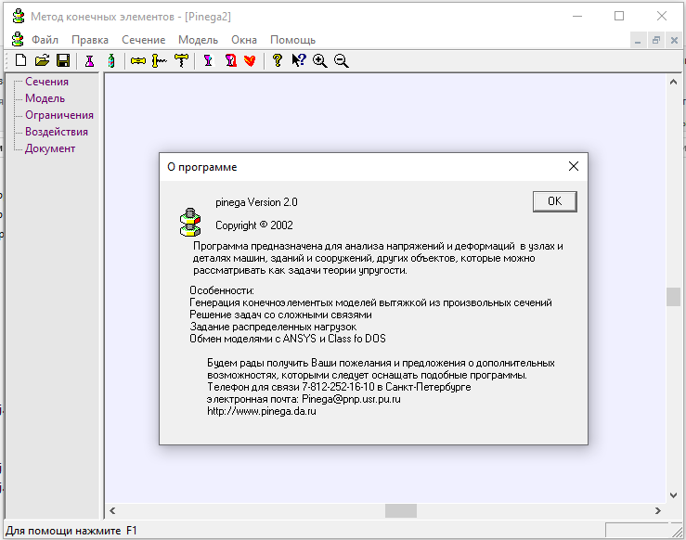Save the model with the floppy disk icon
This screenshot has height=540, width=686.
pyautogui.click(x=63, y=60)
